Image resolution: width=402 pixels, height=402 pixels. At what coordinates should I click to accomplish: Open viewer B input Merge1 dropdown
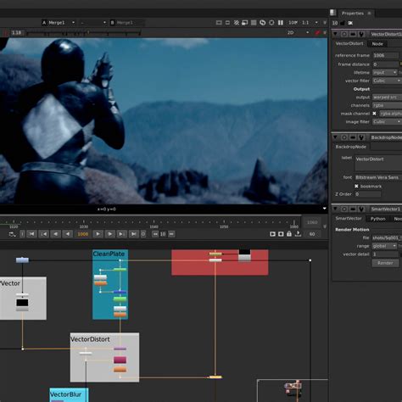(x=127, y=23)
